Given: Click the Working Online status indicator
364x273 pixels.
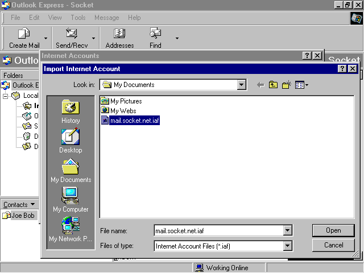Looking at the screenshot, I should [x=222, y=268].
